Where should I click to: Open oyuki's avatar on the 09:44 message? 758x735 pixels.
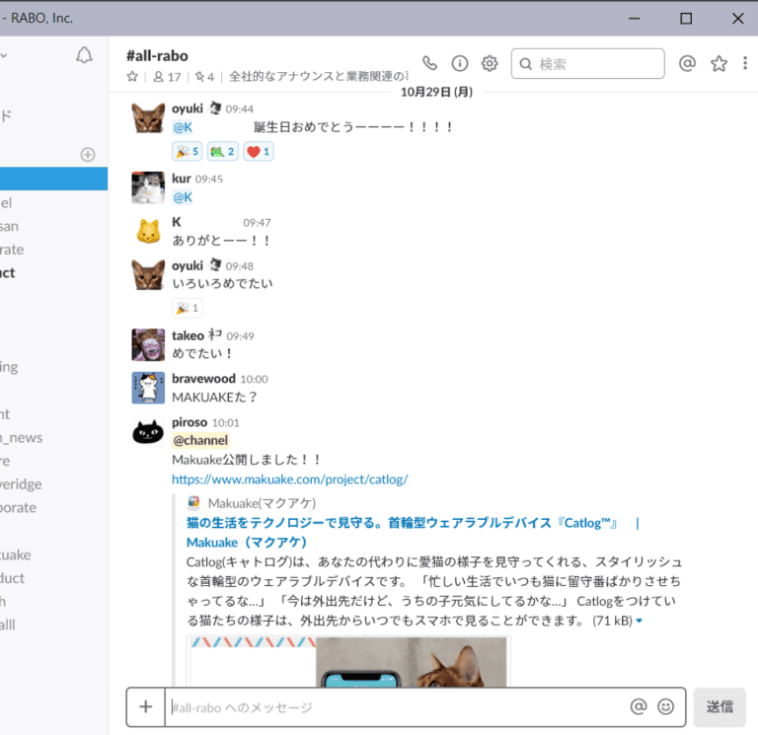click(x=148, y=118)
